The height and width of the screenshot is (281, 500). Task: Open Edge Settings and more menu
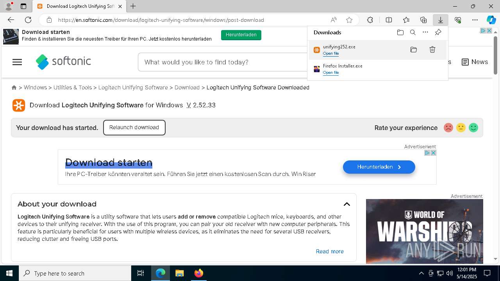point(475,20)
